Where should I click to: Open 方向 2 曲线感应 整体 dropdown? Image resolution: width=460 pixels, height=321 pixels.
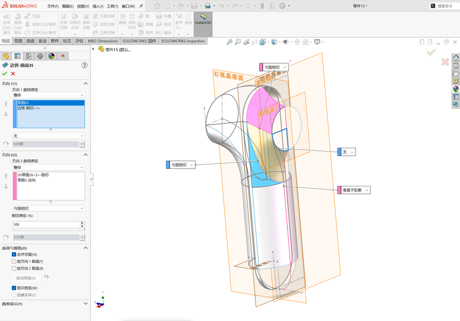49,167
